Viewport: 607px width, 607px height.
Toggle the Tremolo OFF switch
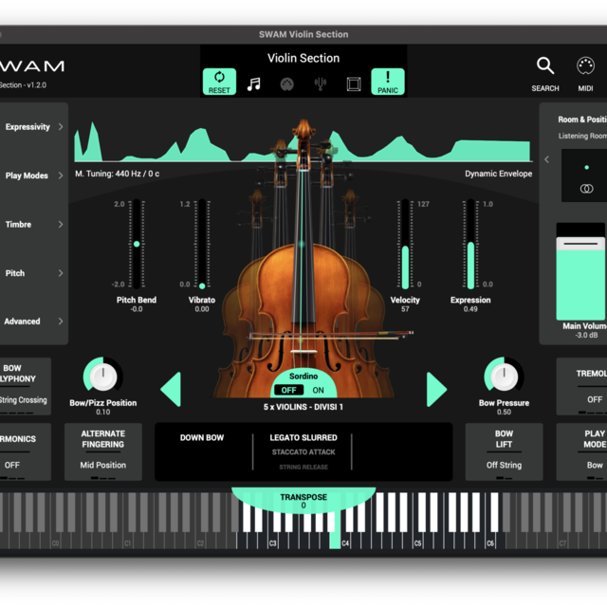point(595,399)
